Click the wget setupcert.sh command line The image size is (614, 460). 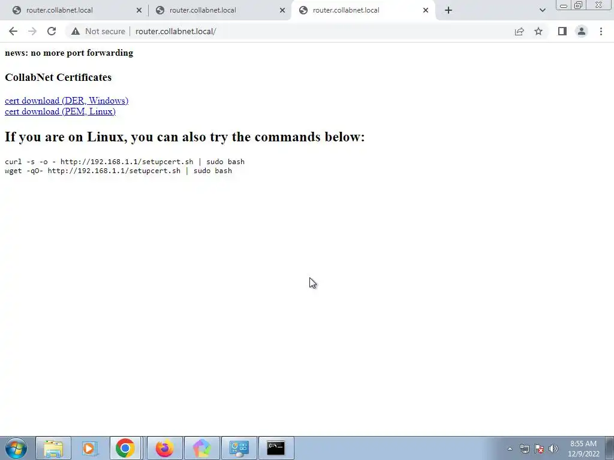(x=118, y=171)
